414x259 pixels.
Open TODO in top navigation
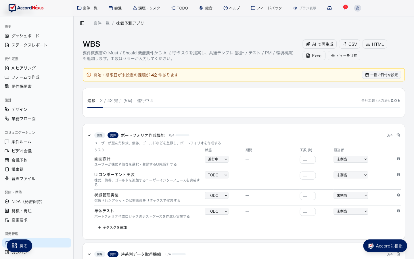coord(180,8)
